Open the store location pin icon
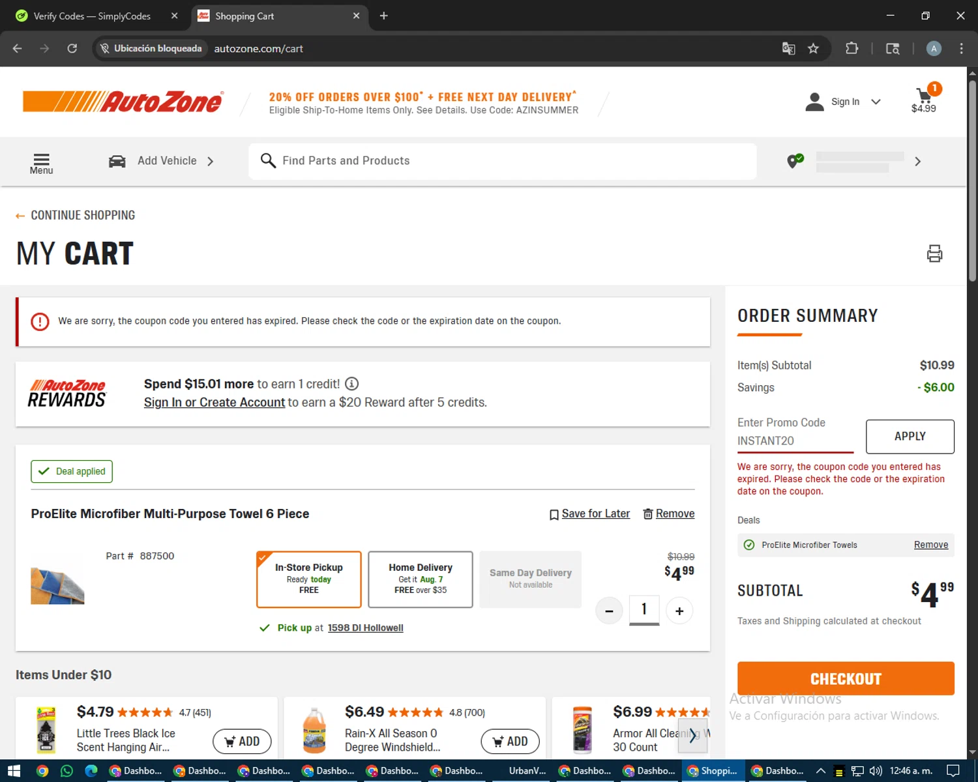The height and width of the screenshot is (782, 978). [795, 160]
